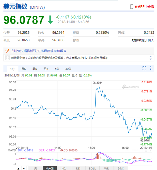Open the 在APP中查看 link
The image size is (157, 170).
(x=144, y=7)
